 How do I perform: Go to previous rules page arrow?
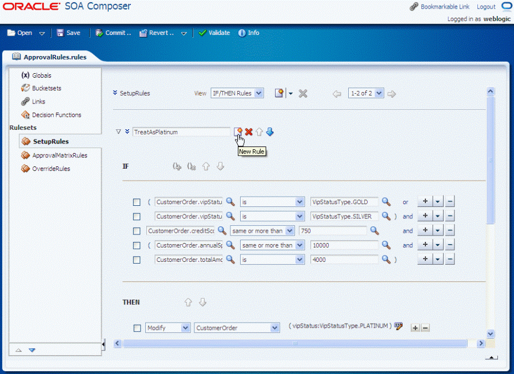[x=337, y=94]
